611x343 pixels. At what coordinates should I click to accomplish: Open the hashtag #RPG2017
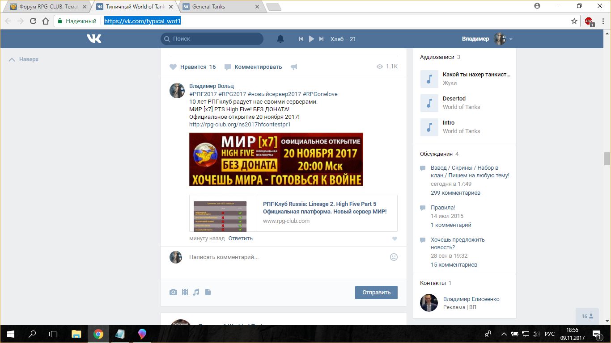point(232,94)
